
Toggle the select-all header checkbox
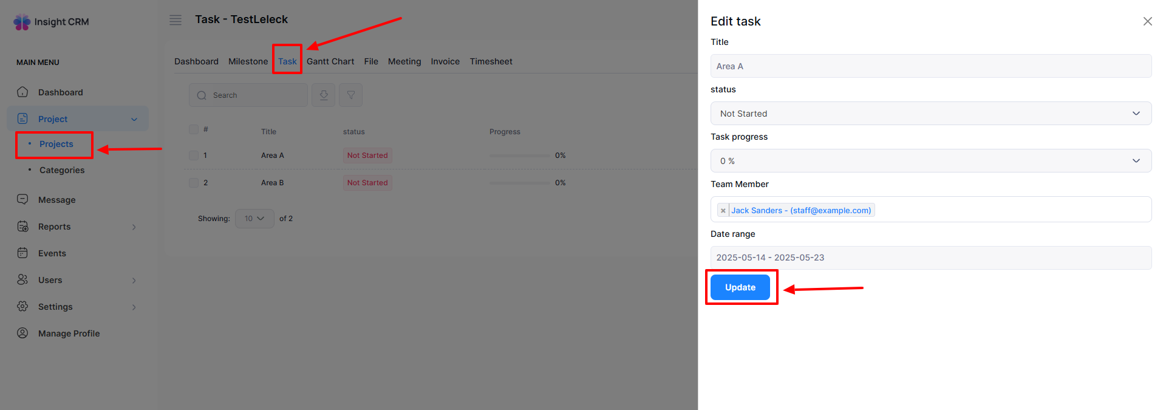coord(194,129)
